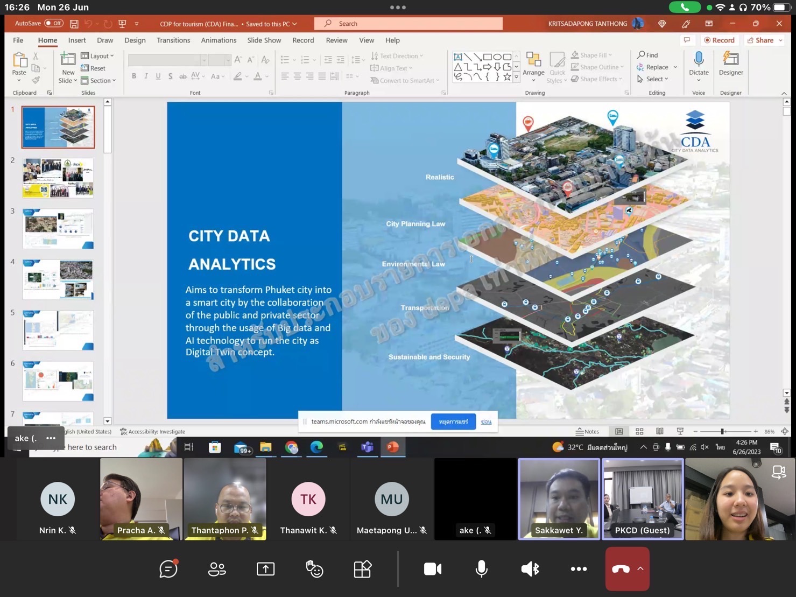Click the Fit slide to window icon

point(785,432)
